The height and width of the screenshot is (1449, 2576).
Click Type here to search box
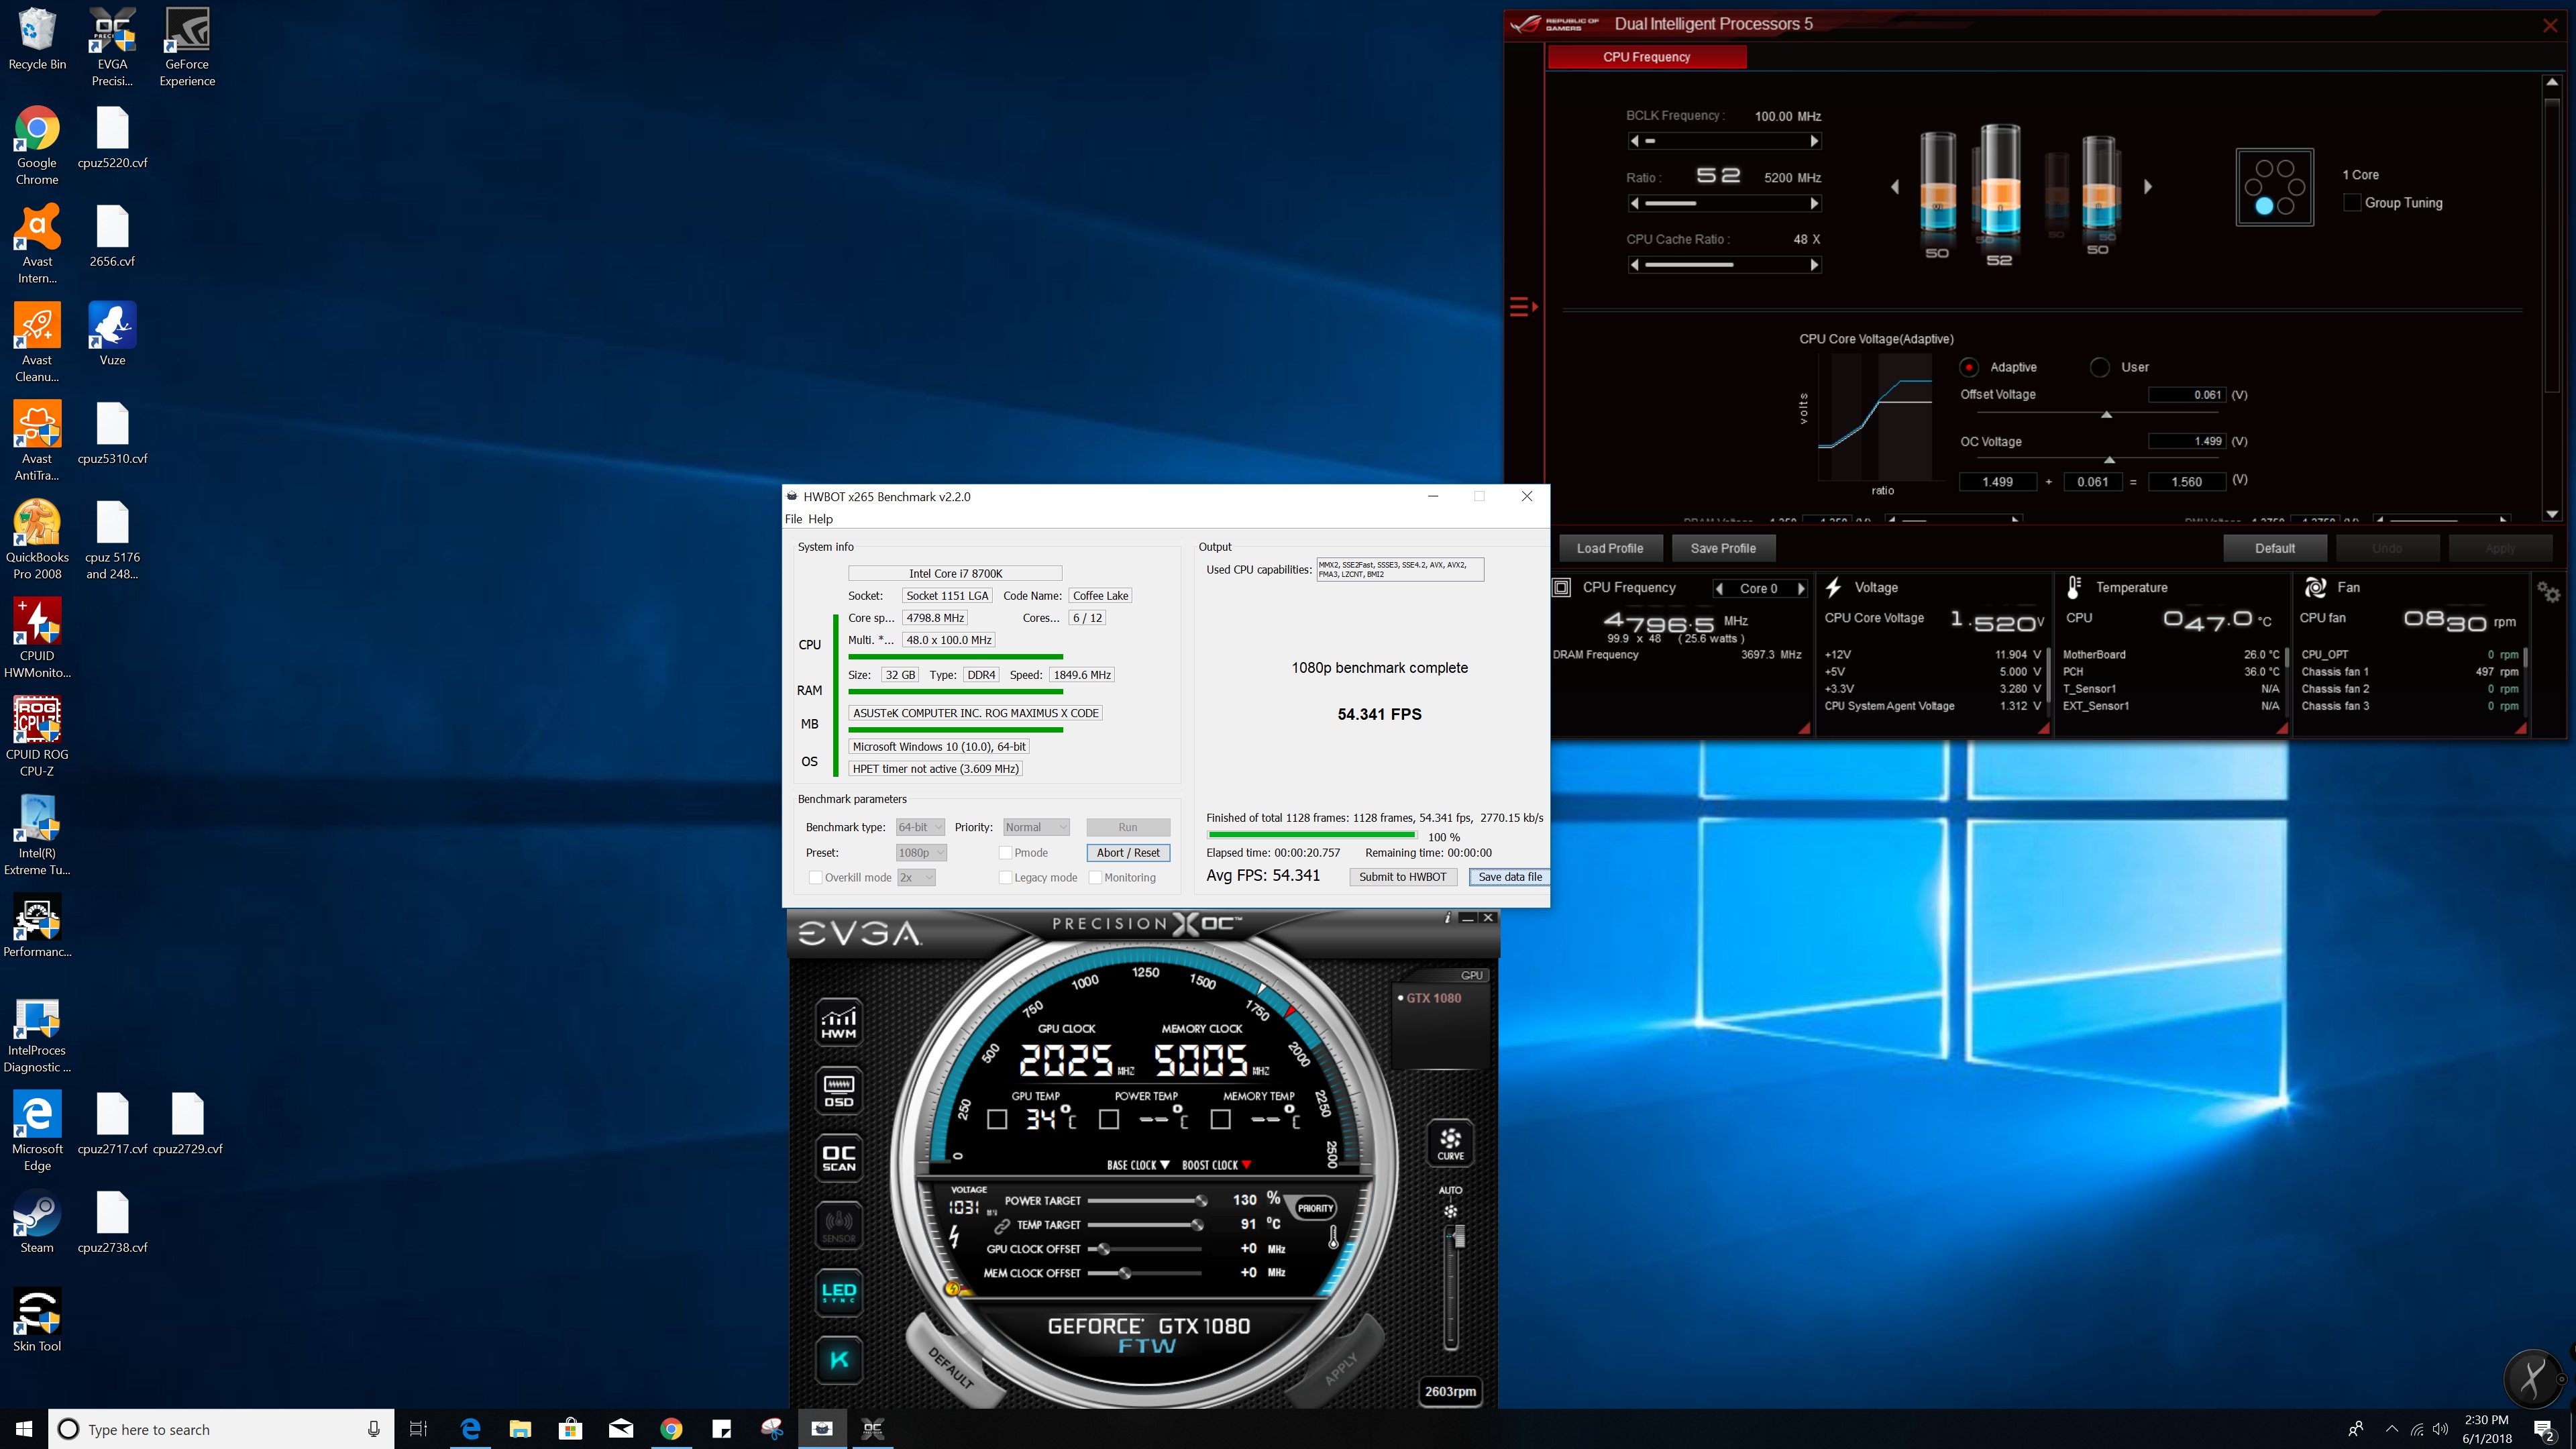pos(220,1429)
